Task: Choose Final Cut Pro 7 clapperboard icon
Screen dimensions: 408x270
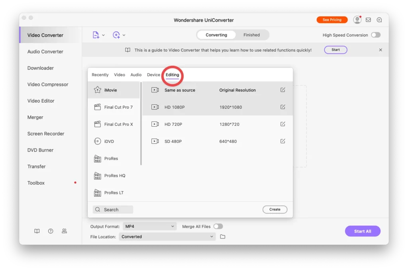Action: point(97,107)
